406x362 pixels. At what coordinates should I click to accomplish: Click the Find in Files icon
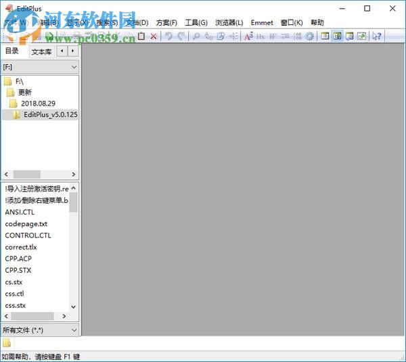221,37
